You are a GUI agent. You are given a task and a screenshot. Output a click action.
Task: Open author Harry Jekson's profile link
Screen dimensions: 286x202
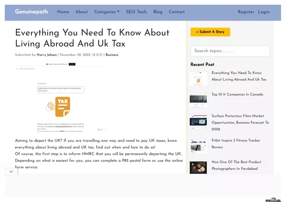click(x=47, y=55)
